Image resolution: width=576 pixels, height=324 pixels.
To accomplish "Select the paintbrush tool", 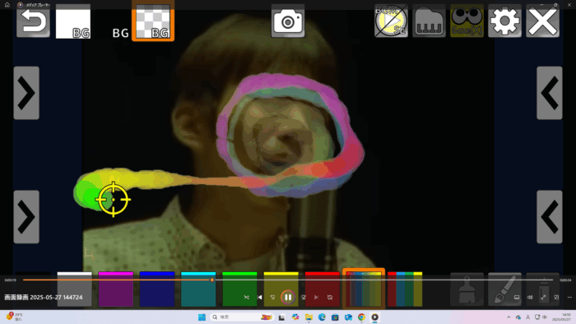I will click(x=504, y=289).
